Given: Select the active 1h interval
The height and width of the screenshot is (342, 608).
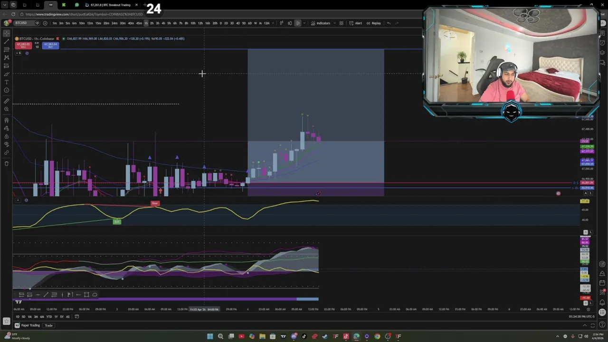Looking at the screenshot, I should [146, 23].
